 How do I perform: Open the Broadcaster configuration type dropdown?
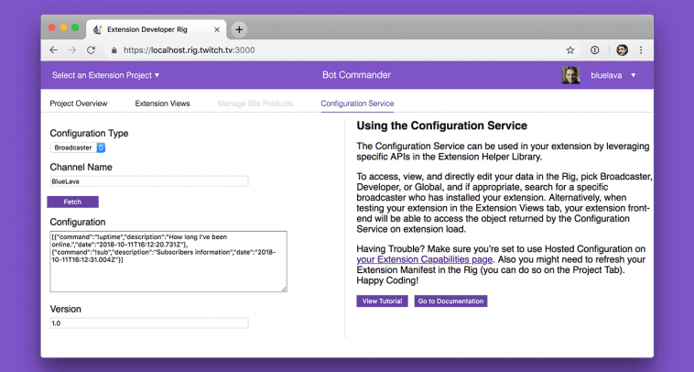click(78, 148)
